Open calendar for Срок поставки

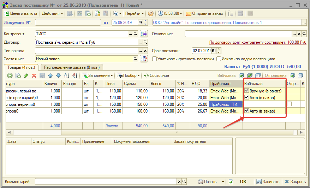pyautogui.click(x=214, y=51)
